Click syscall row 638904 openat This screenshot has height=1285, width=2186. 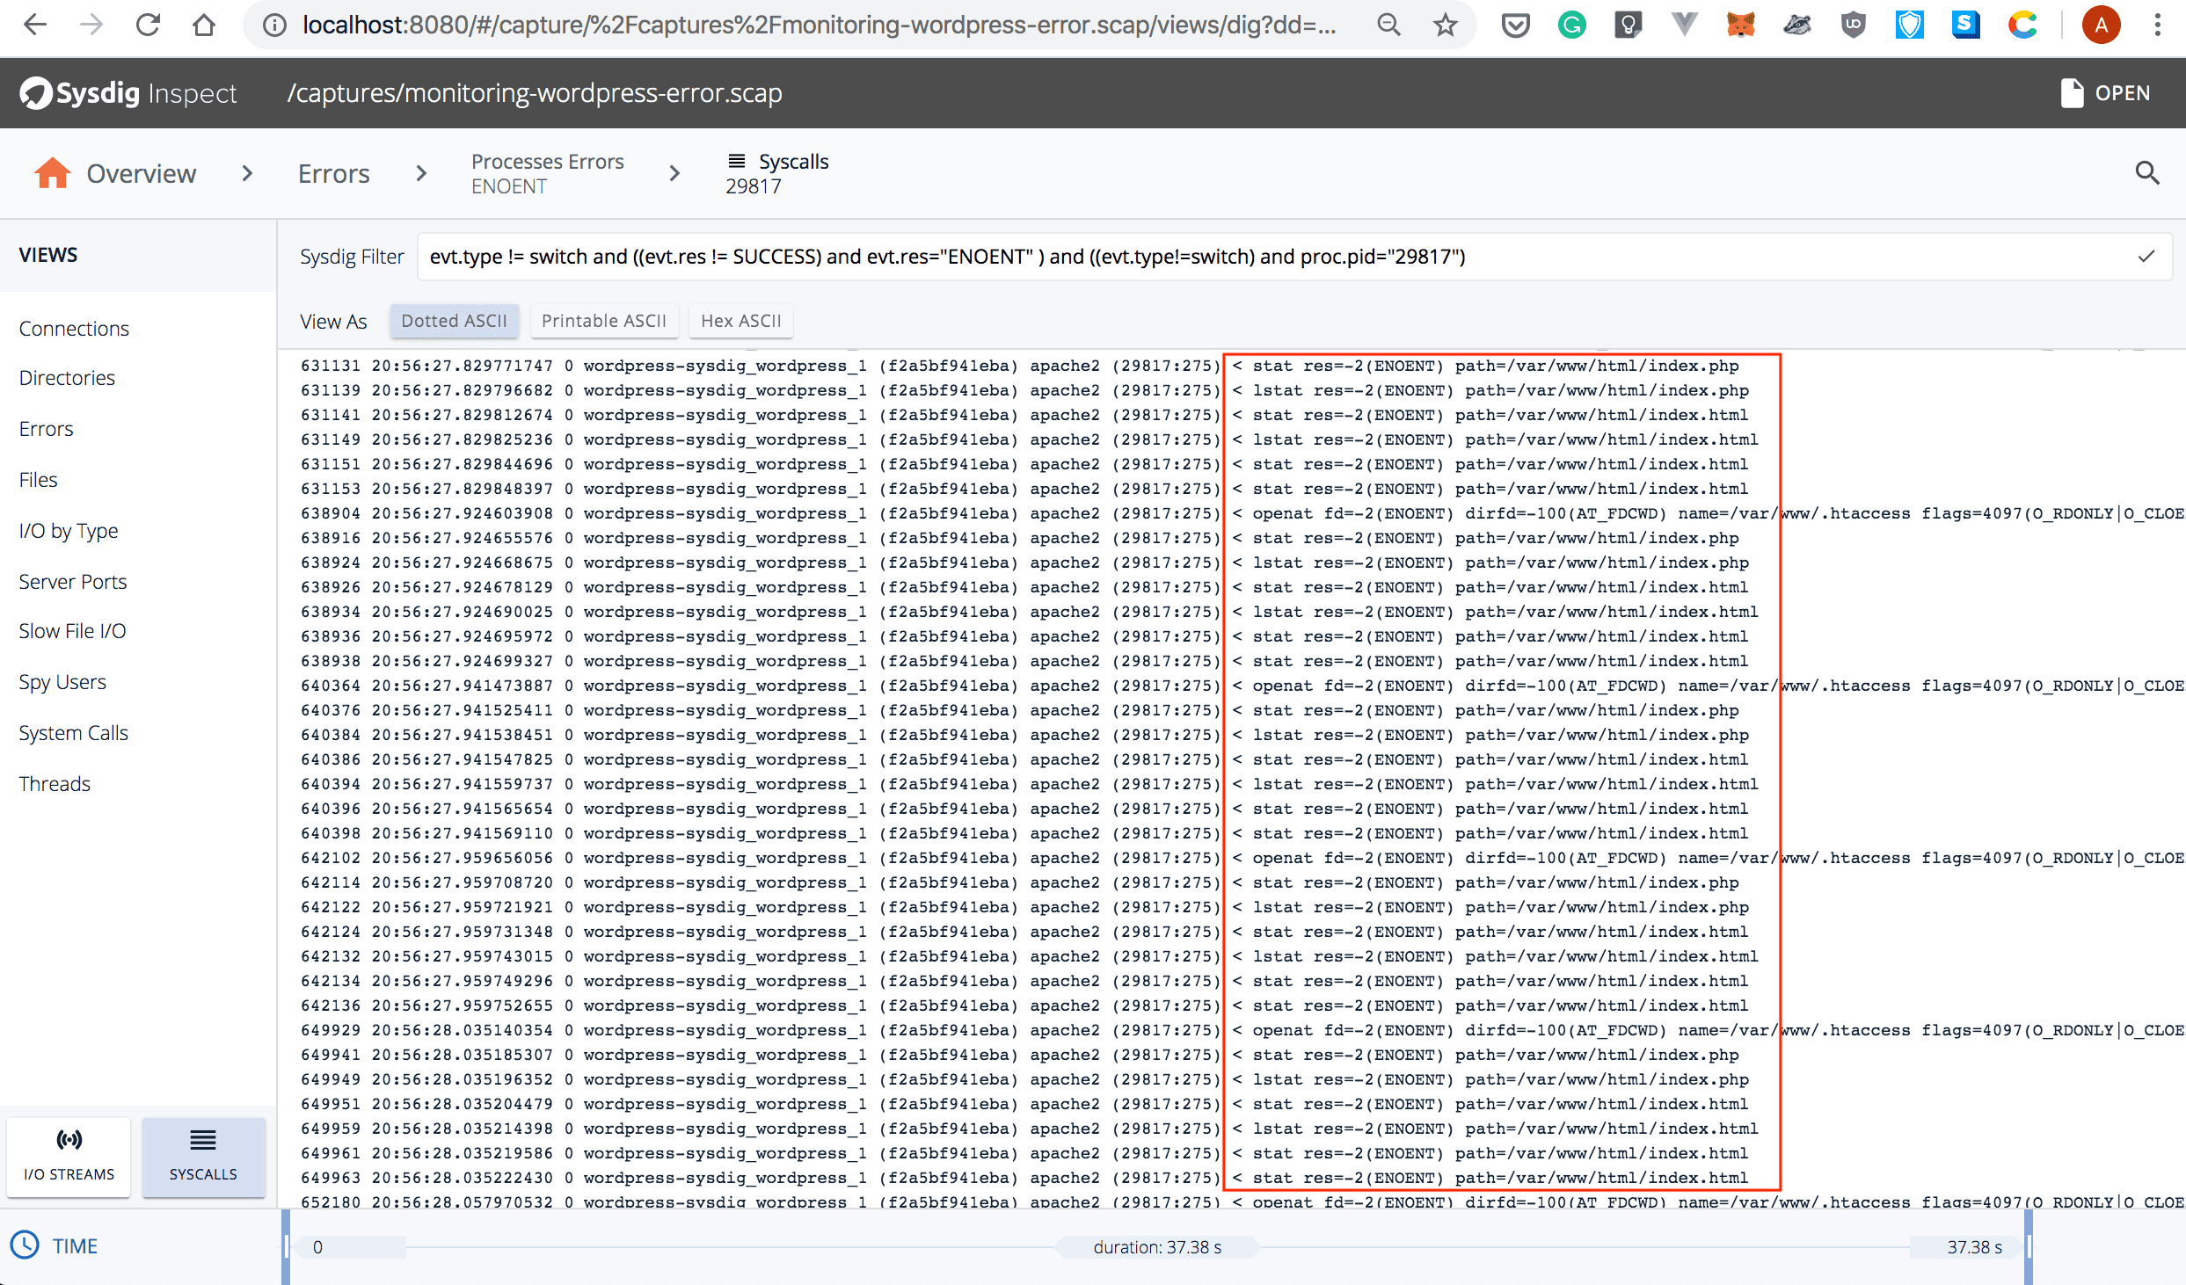click(x=1242, y=513)
